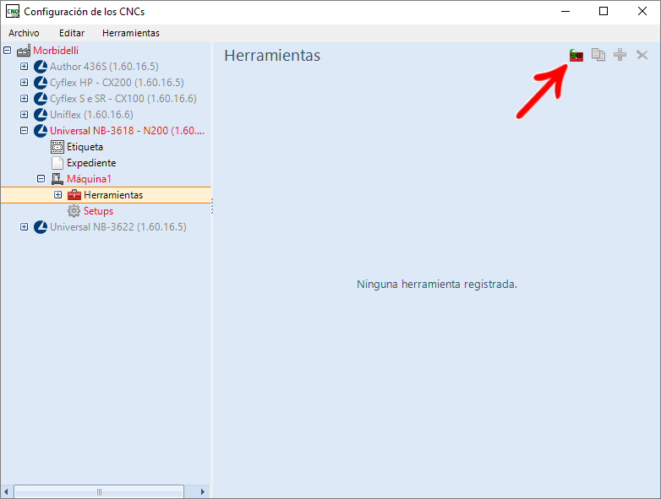Collapse the Máquina1 node
The height and width of the screenshot is (499, 661).
(x=41, y=178)
